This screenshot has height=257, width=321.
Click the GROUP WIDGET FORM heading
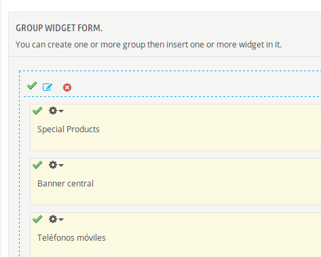pos(59,28)
